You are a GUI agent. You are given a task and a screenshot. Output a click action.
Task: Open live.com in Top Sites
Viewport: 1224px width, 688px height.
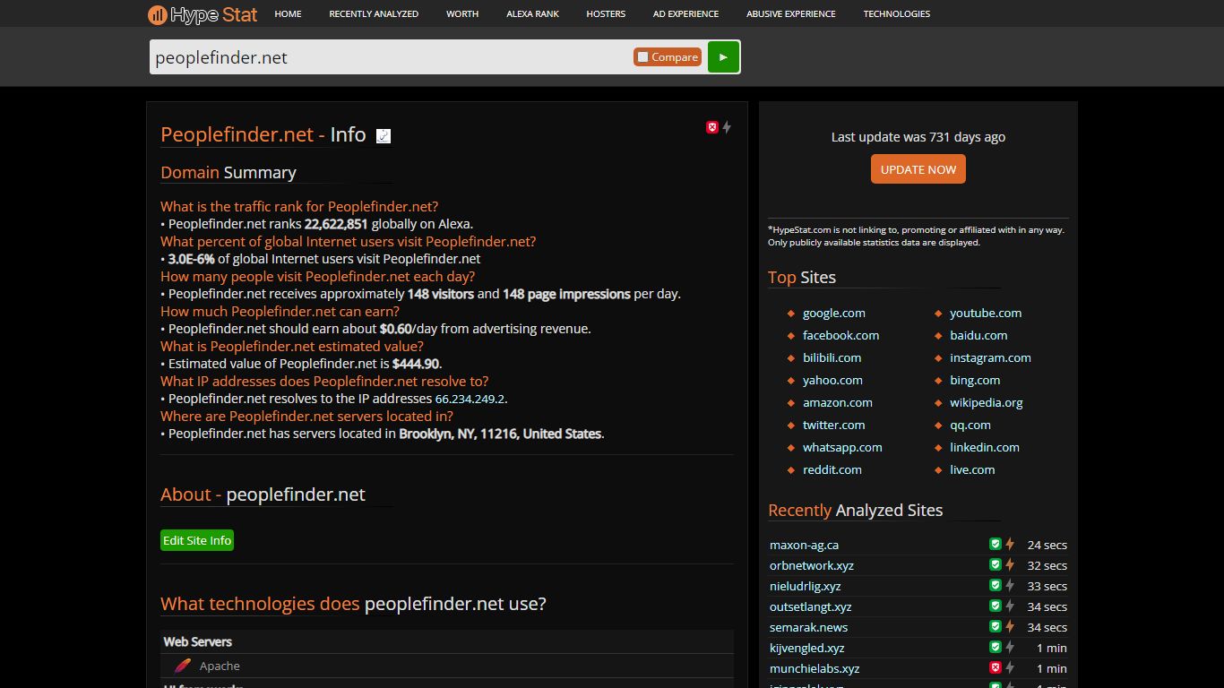pyautogui.click(x=972, y=469)
